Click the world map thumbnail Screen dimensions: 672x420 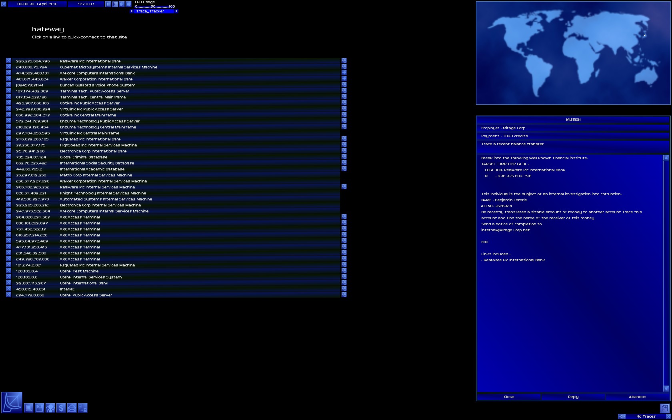(573, 53)
